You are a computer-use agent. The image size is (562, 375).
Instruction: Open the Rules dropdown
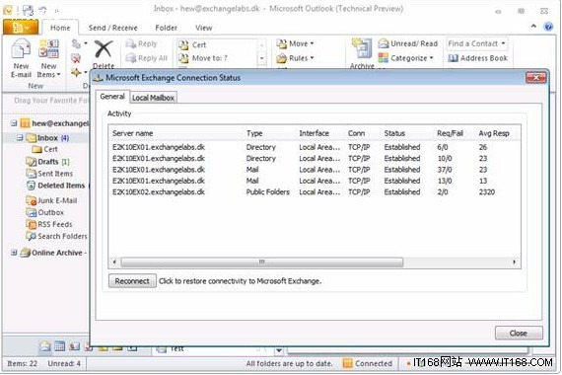click(295, 58)
